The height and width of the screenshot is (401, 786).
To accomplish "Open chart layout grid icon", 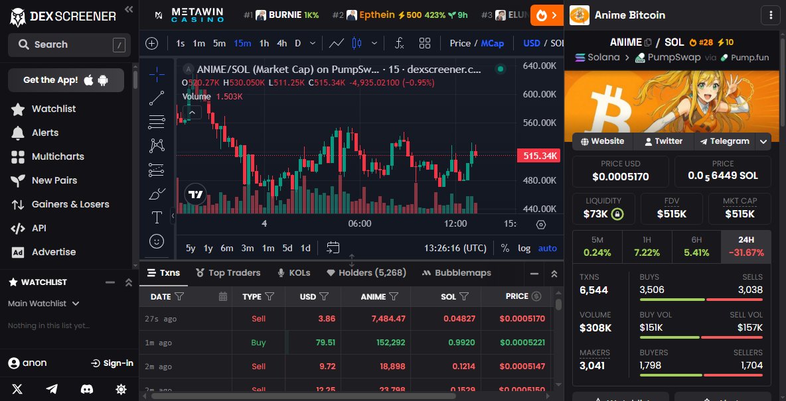I will 425,43.
